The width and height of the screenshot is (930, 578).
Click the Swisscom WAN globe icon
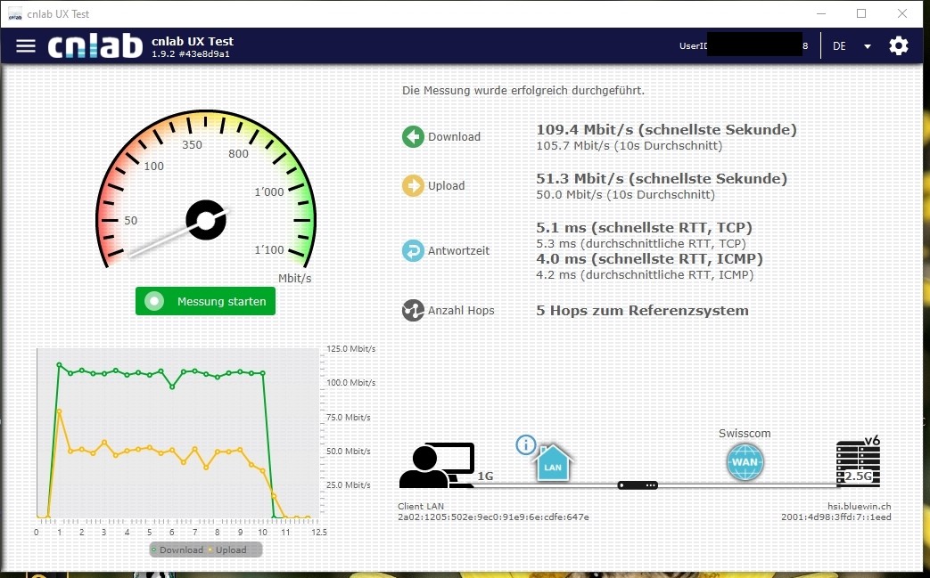tap(745, 463)
